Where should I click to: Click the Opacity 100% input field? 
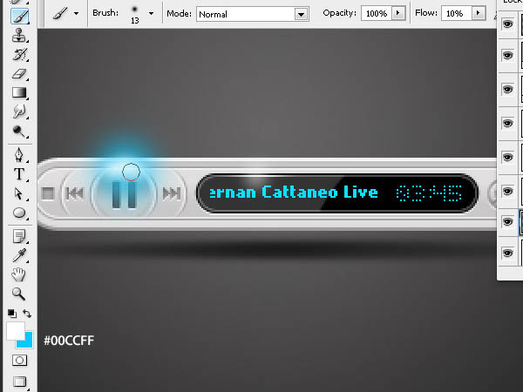tap(377, 14)
